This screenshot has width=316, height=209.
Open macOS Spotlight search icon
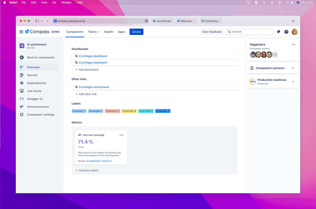(x=288, y=3)
